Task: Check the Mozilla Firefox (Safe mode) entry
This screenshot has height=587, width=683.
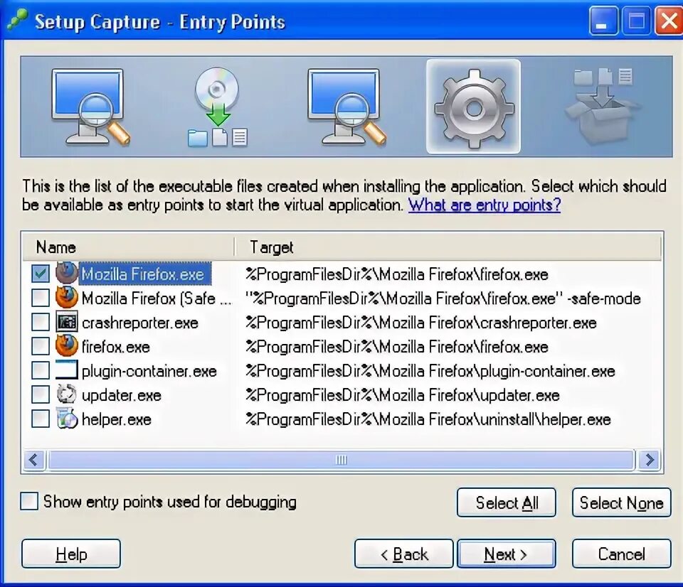Action: [41, 298]
